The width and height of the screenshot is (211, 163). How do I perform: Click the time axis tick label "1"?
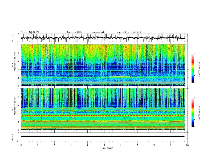pyautogui.click(x=38, y=145)
